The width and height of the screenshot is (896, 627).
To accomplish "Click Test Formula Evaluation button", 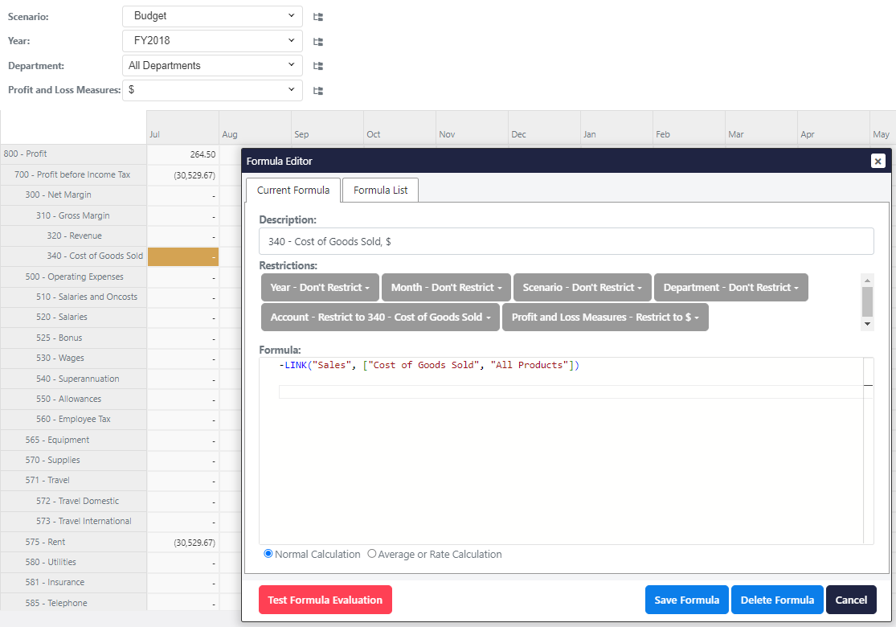I will (x=325, y=600).
